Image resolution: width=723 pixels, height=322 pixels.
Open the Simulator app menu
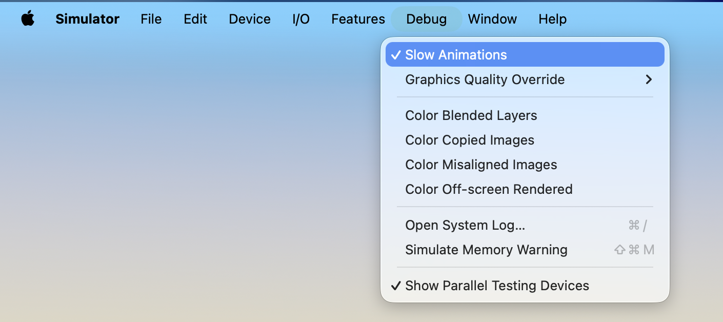pos(87,19)
